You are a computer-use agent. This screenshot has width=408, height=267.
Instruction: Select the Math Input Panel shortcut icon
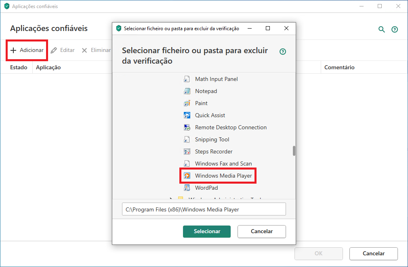187,79
